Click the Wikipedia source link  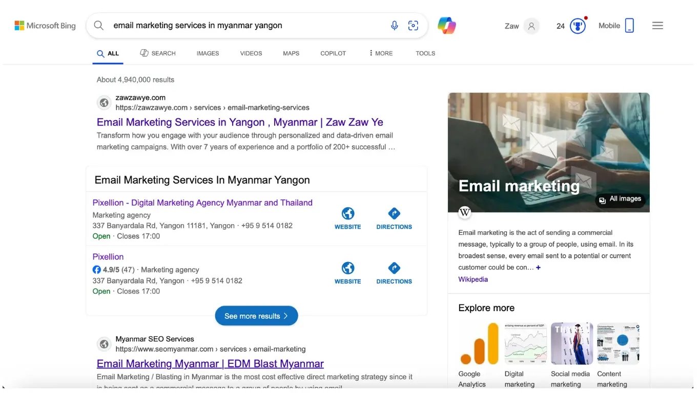(472, 279)
